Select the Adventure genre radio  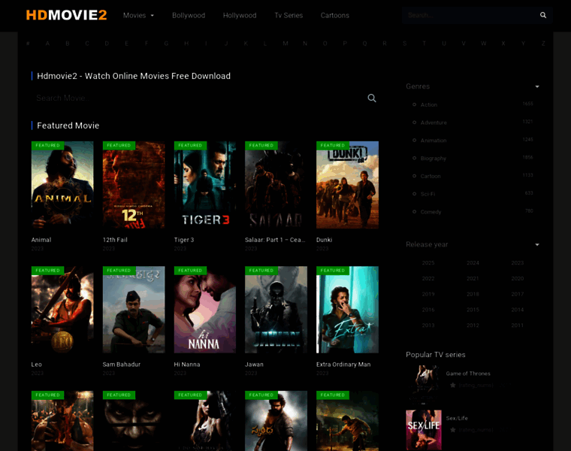[415, 123]
